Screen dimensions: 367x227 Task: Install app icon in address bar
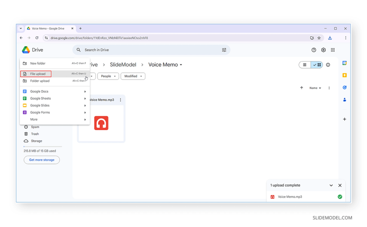pos(312,38)
